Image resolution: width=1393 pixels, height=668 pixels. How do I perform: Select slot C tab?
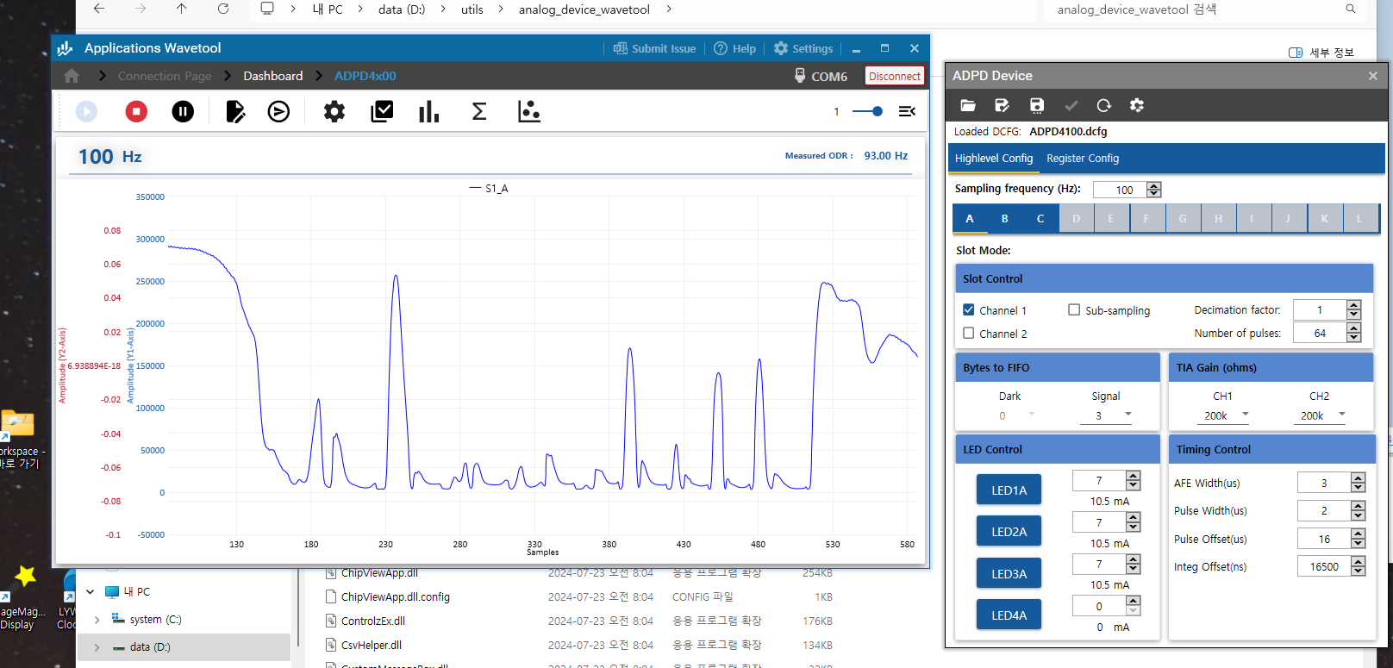click(1040, 219)
